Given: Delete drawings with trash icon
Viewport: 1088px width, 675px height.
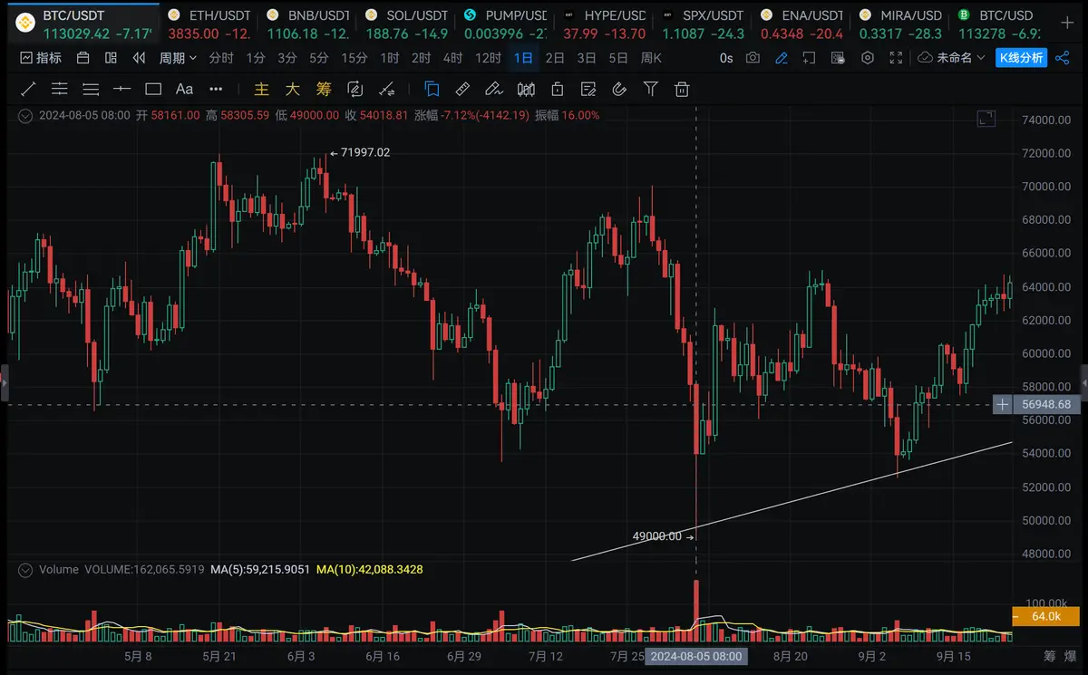Looking at the screenshot, I should pyautogui.click(x=682, y=90).
